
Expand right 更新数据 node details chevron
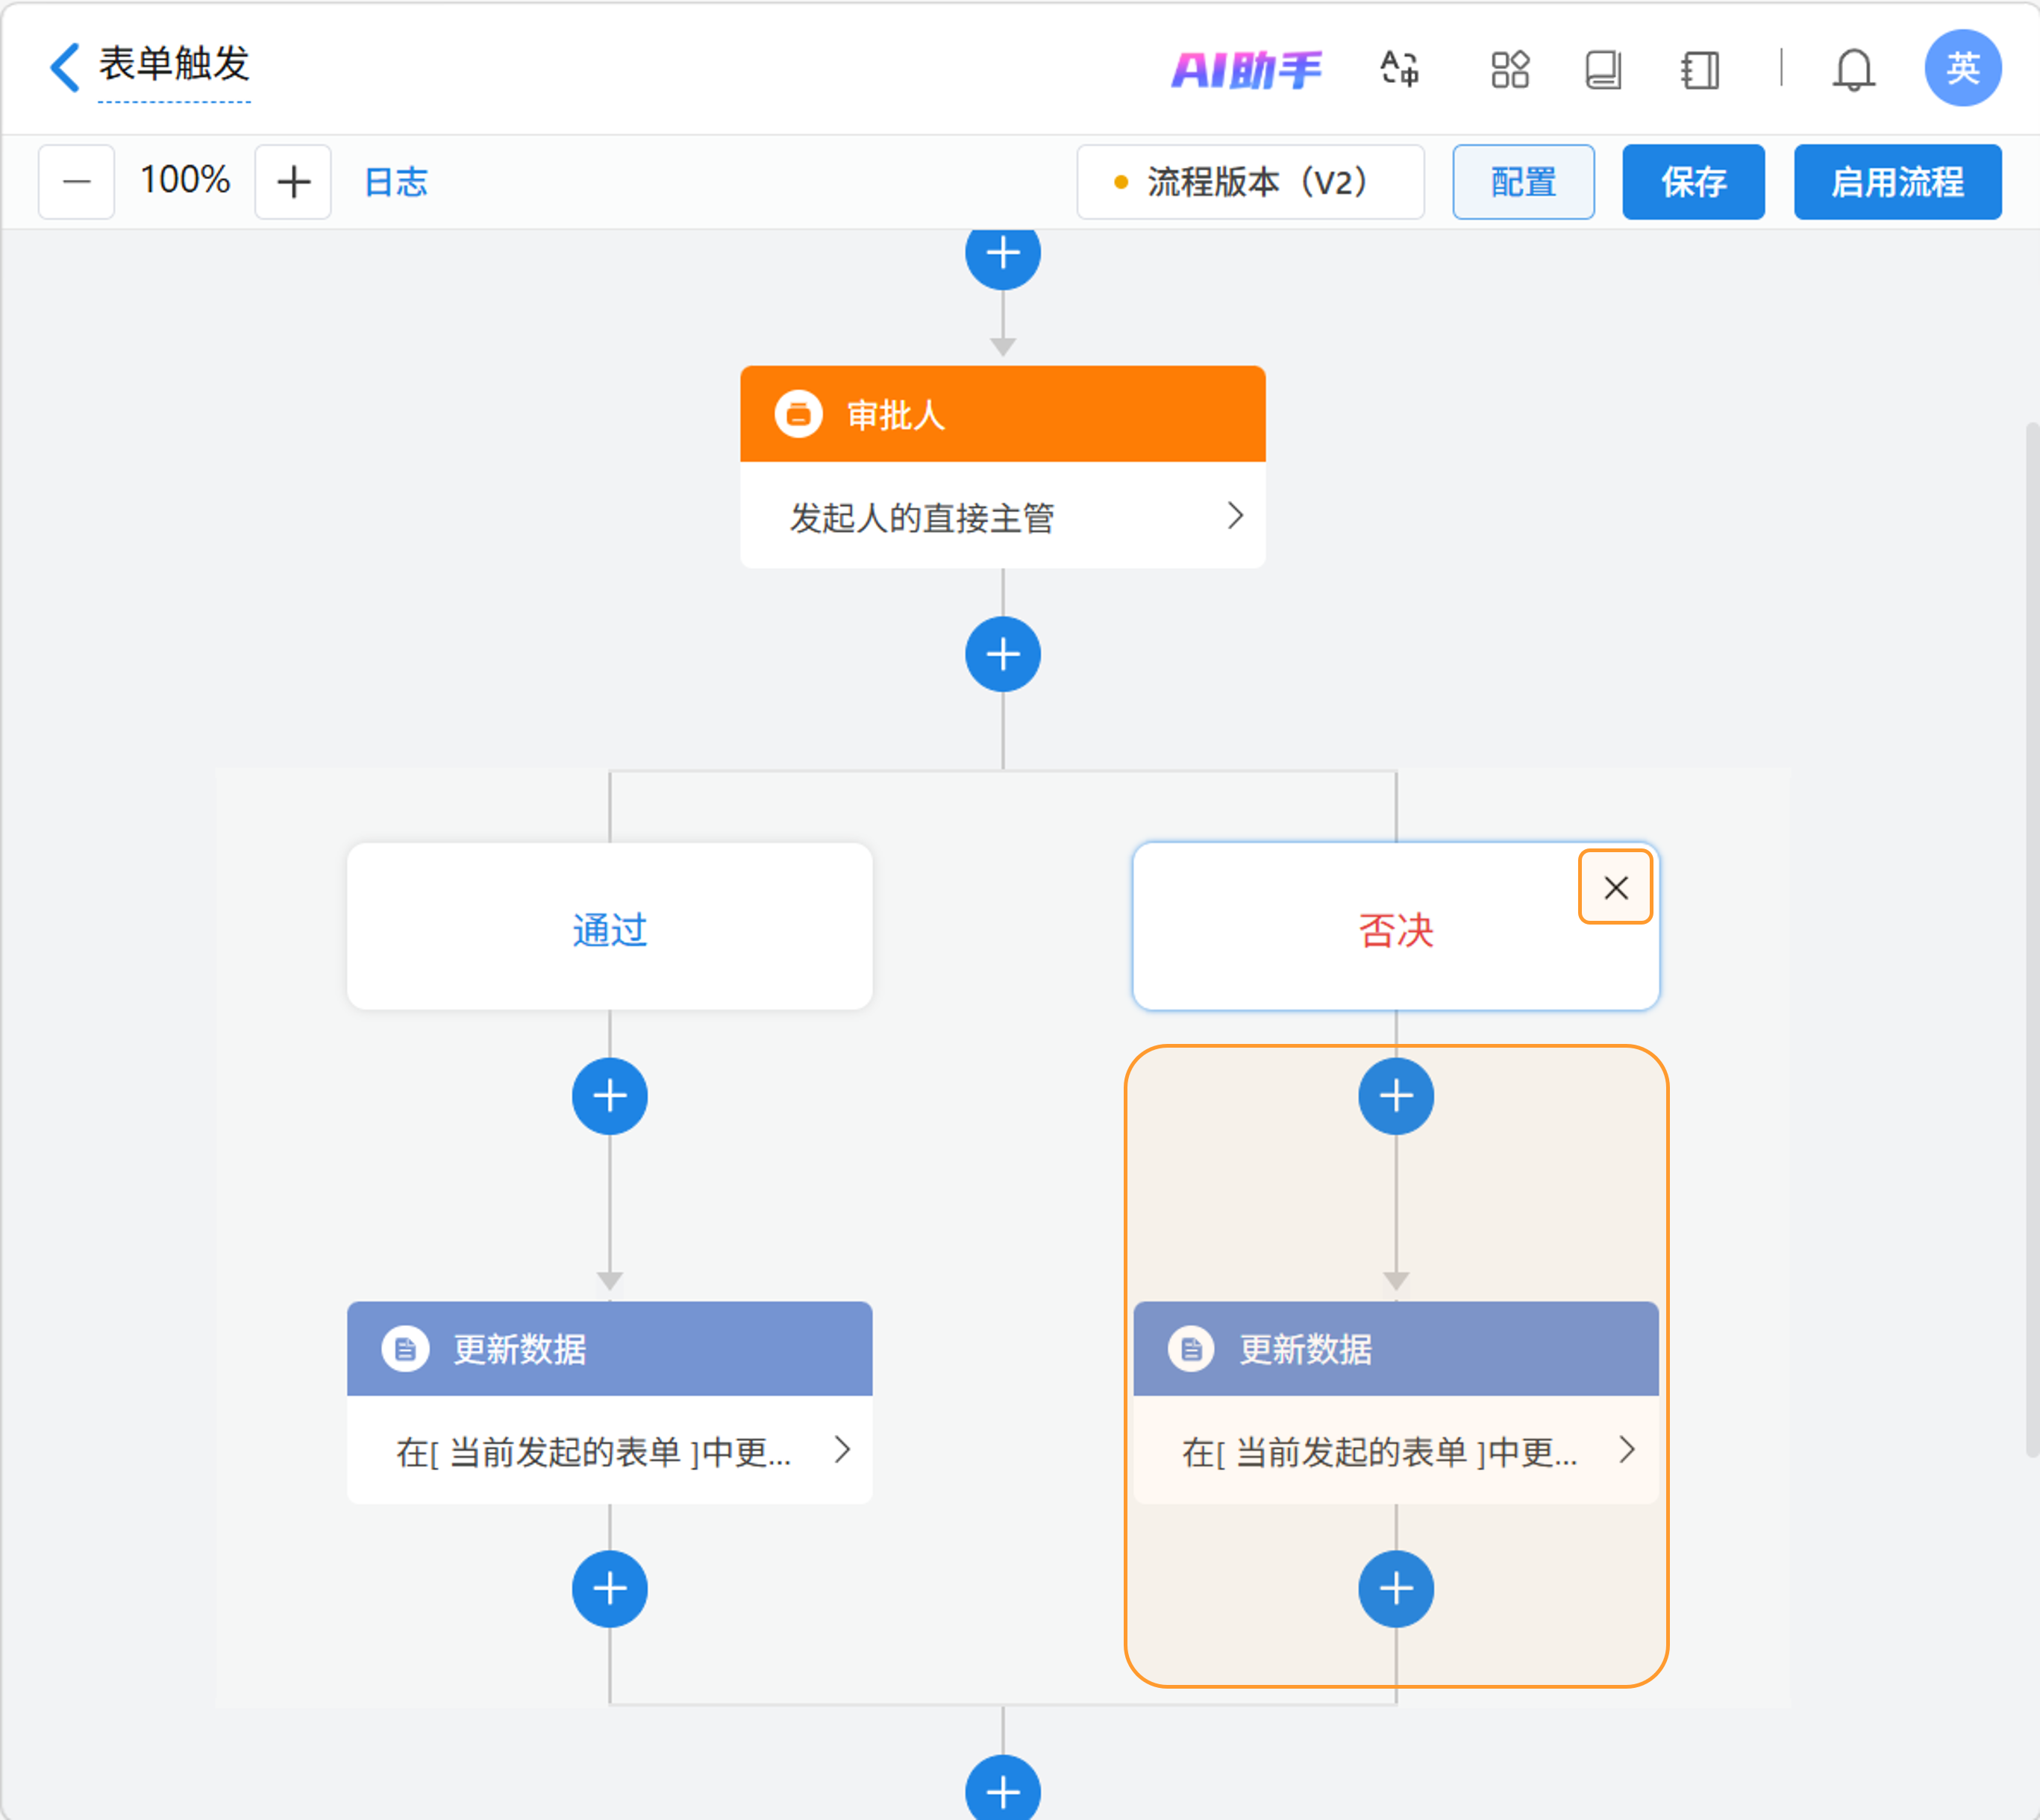click(x=1627, y=1449)
